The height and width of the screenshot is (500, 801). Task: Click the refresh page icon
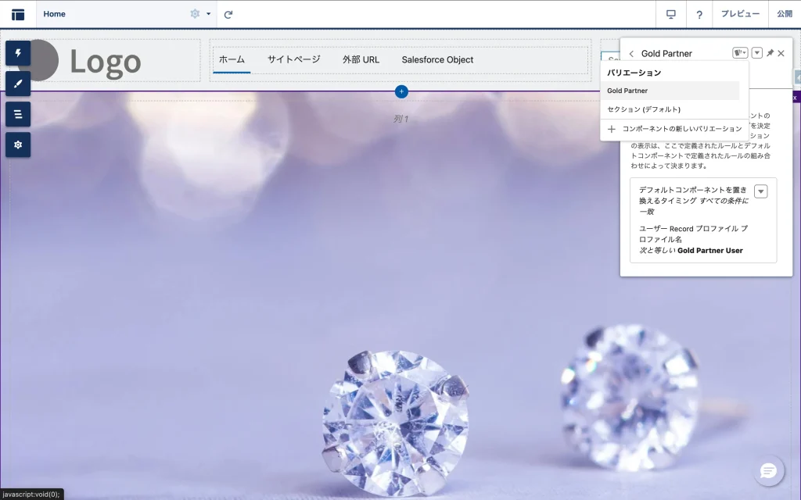click(228, 14)
